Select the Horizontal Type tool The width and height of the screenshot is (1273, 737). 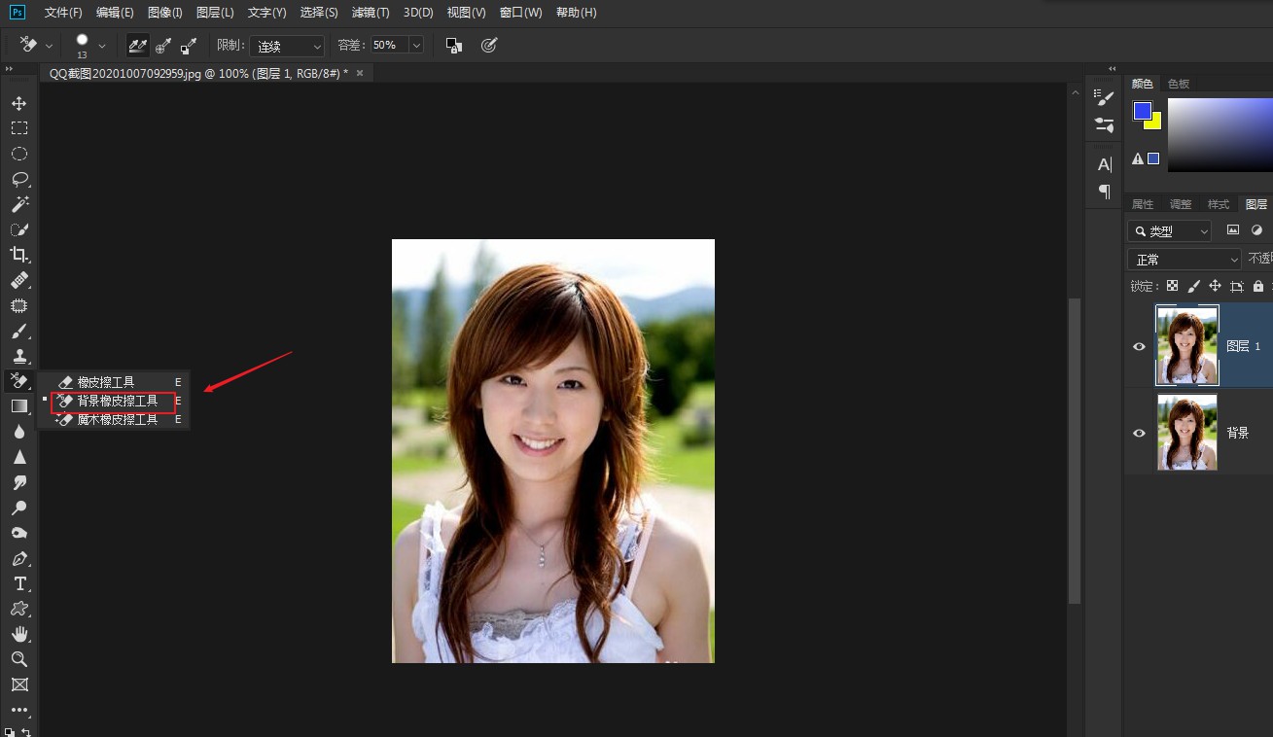[x=18, y=583]
